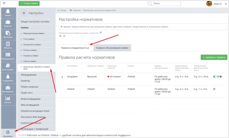Toggle the Инцидент rule active switch

tap(214, 77)
